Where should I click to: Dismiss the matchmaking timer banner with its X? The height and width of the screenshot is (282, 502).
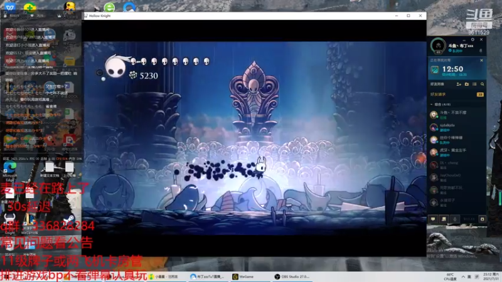tap(481, 60)
